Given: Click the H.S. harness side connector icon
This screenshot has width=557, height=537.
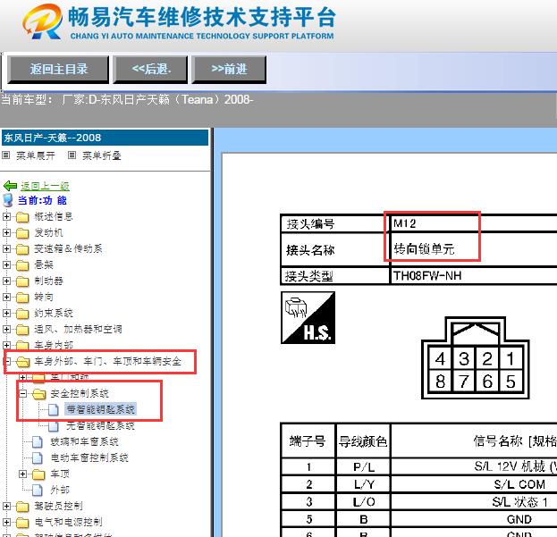Looking at the screenshot, I should click(x=308, y=318).
